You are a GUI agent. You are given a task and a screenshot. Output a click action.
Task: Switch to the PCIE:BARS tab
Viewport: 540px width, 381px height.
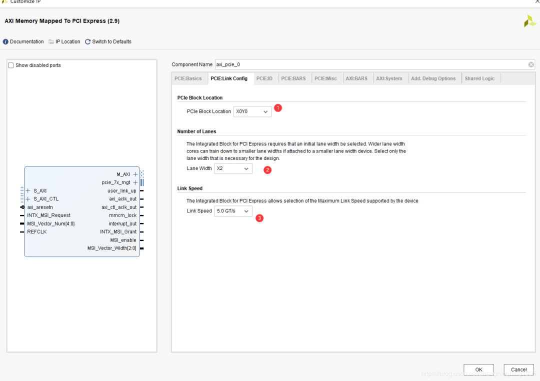point(293,78)
